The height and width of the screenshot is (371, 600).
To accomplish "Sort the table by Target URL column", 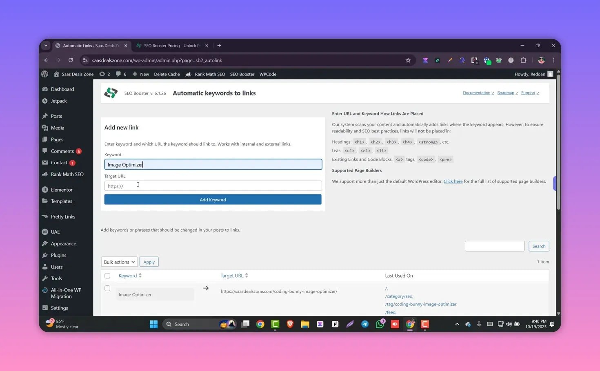I will [232, 276].
